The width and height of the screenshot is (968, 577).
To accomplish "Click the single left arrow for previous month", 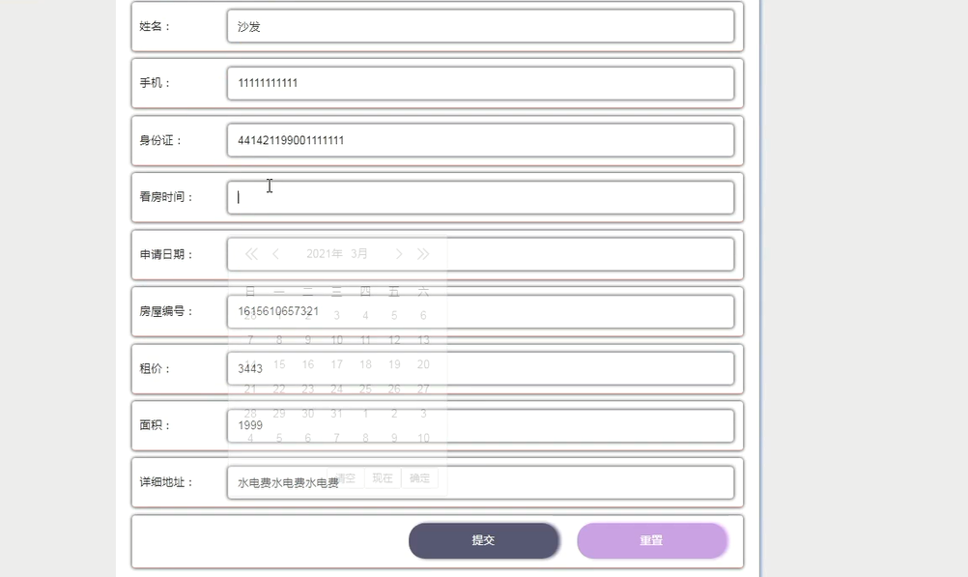I will [x=275, y=253].
